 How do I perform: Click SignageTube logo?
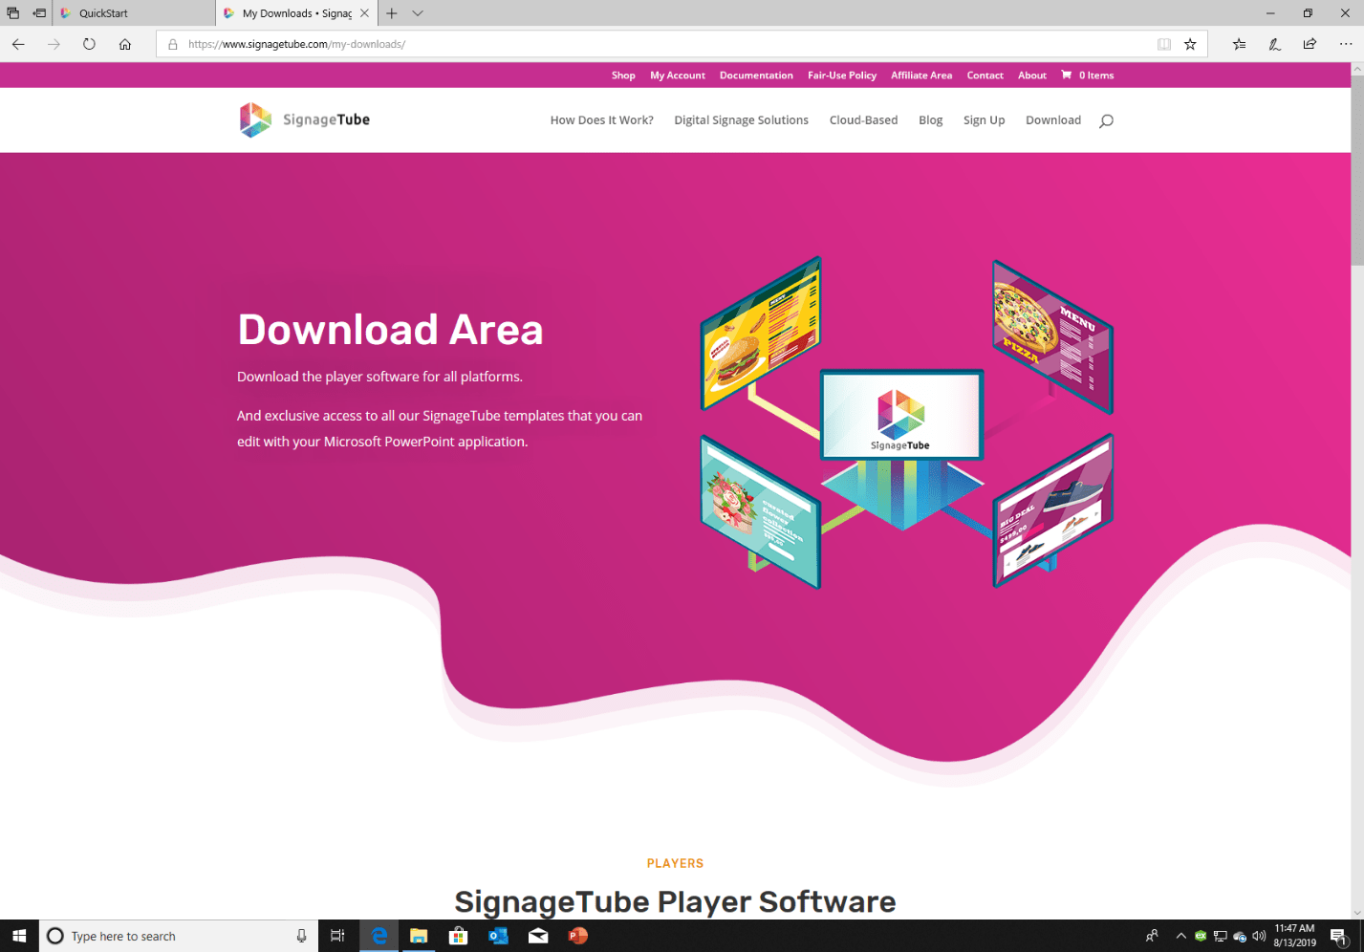[304, 119]
